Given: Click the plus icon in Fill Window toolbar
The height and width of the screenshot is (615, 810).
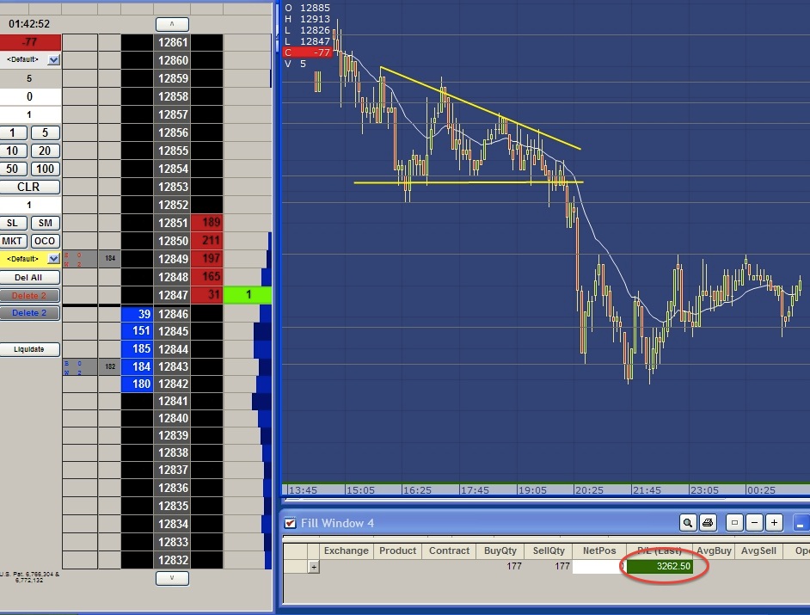Looking at the screenshot, I should click(x=774, y=522).
